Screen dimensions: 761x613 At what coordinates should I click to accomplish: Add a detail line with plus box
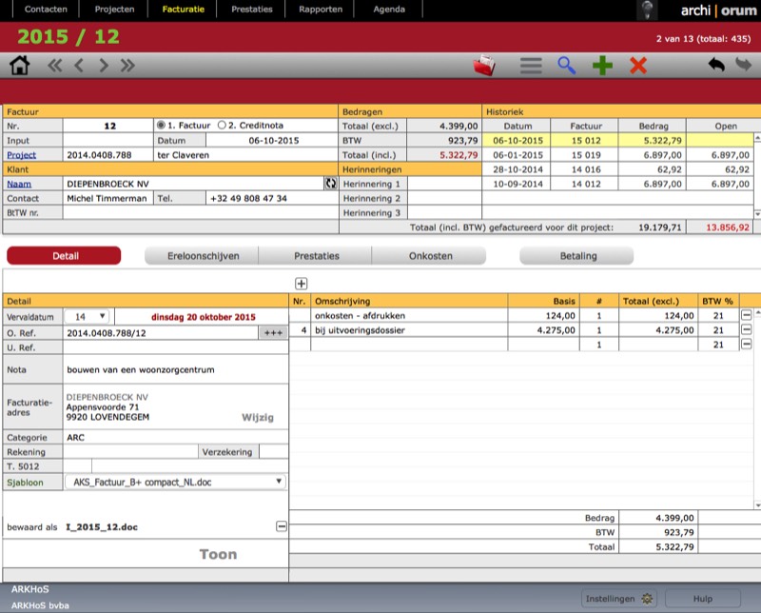(x=301, y=284)
